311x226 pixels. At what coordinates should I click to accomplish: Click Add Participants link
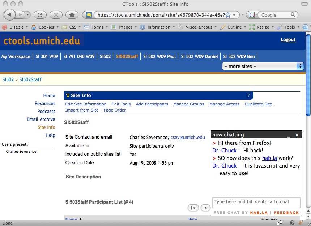point(152,104)
